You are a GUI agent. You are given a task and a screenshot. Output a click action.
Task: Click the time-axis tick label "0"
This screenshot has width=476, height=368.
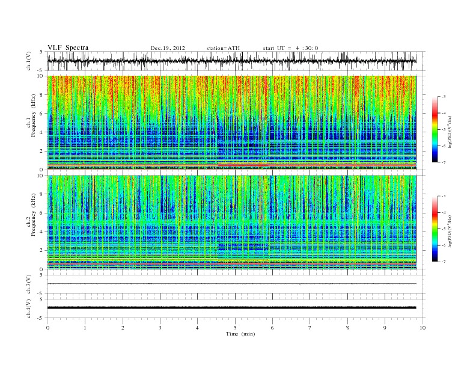pos(47,328)
